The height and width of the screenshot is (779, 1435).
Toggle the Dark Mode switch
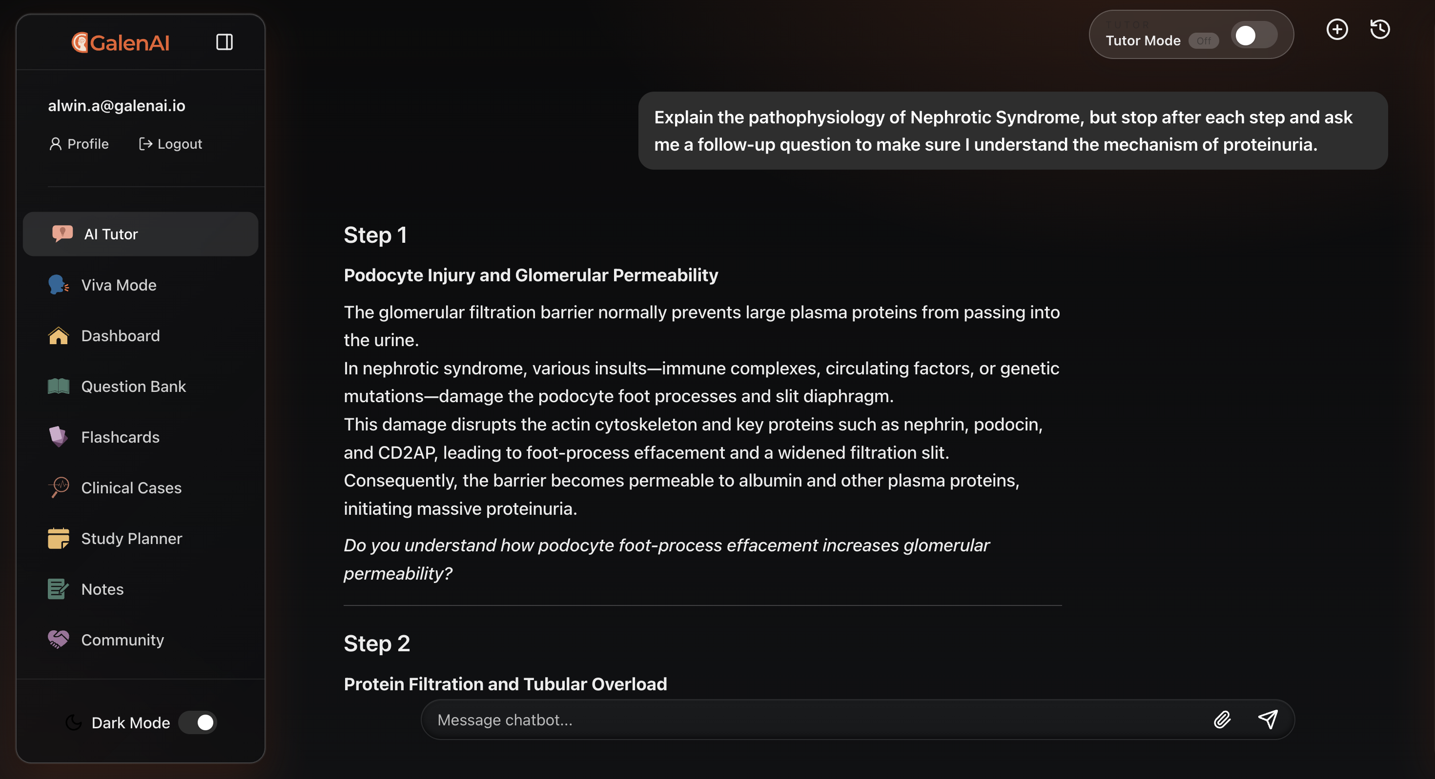(198, 722)
